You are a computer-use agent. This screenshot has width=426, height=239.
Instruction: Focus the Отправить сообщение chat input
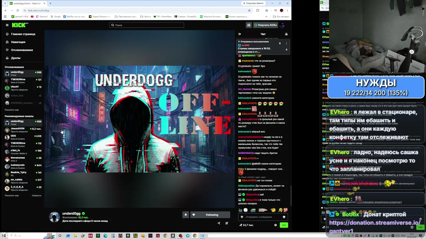(x=263, y=217)
